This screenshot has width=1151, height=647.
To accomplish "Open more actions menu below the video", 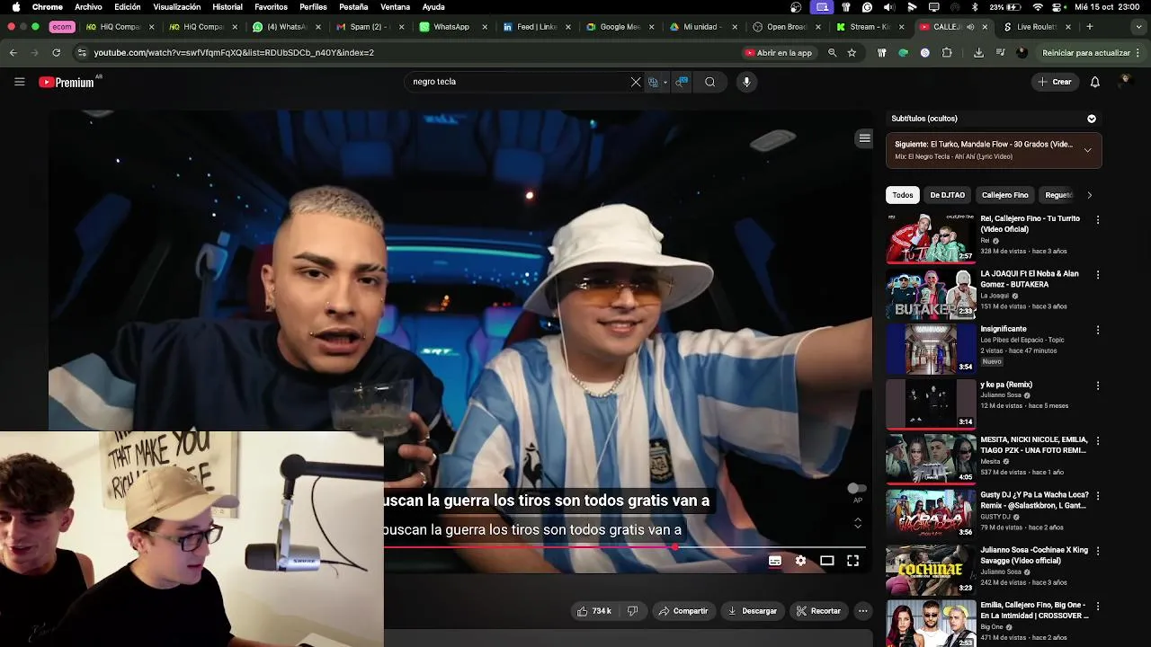I will point(862,611).
